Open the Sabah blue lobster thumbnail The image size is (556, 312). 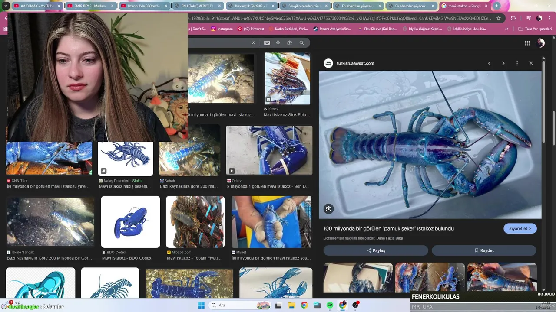(189, 150)
